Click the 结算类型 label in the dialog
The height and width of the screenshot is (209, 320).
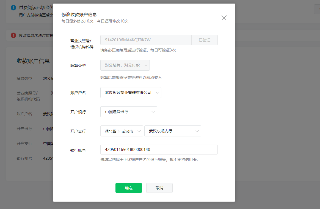point(78,65)
